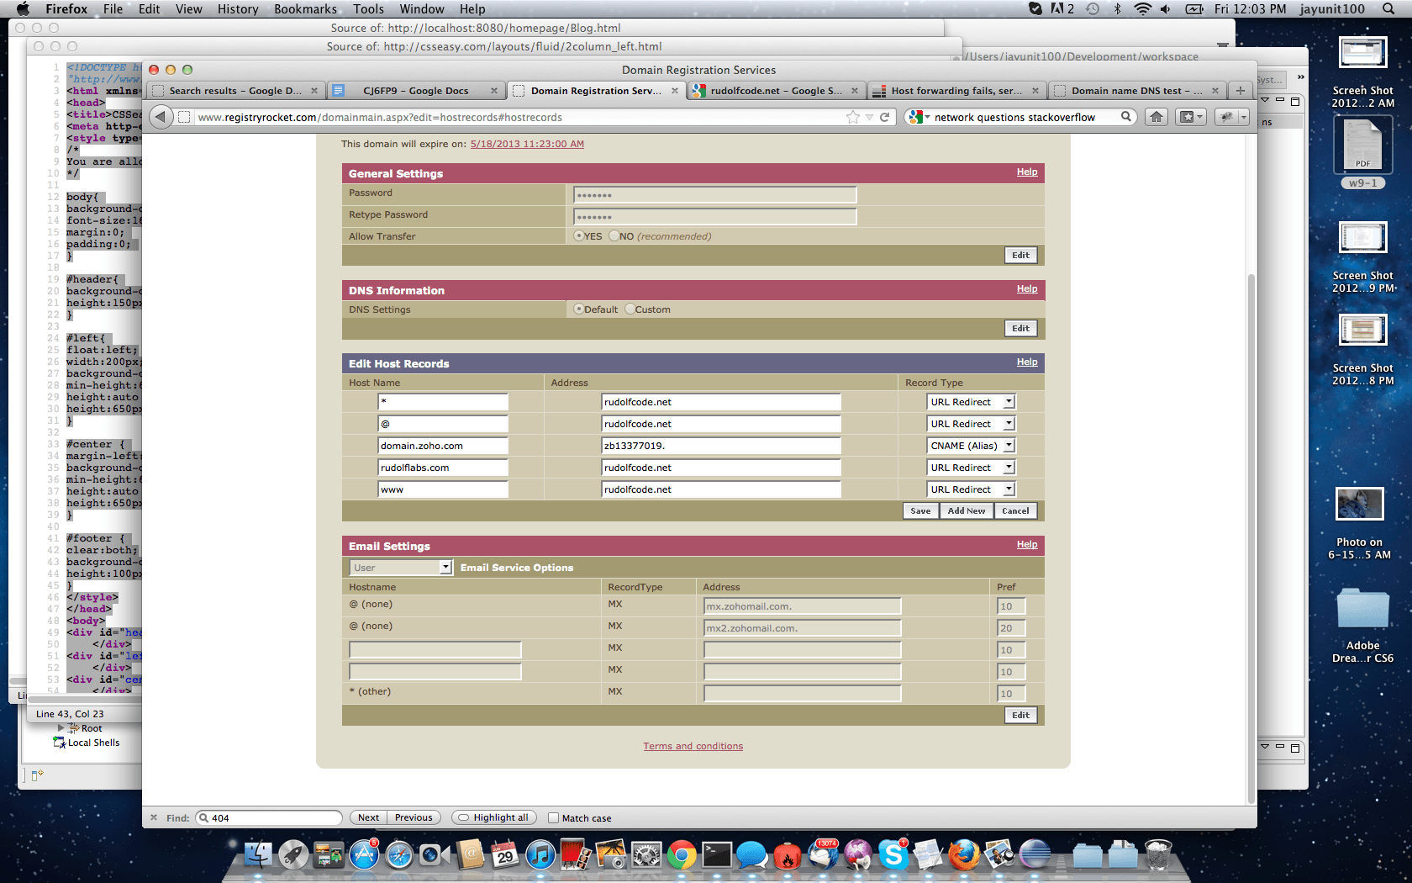This screenshot has width=1412, height=883.
Task: Open Launchpad rocket icon in the Dock
Action: tap(293, 855)
